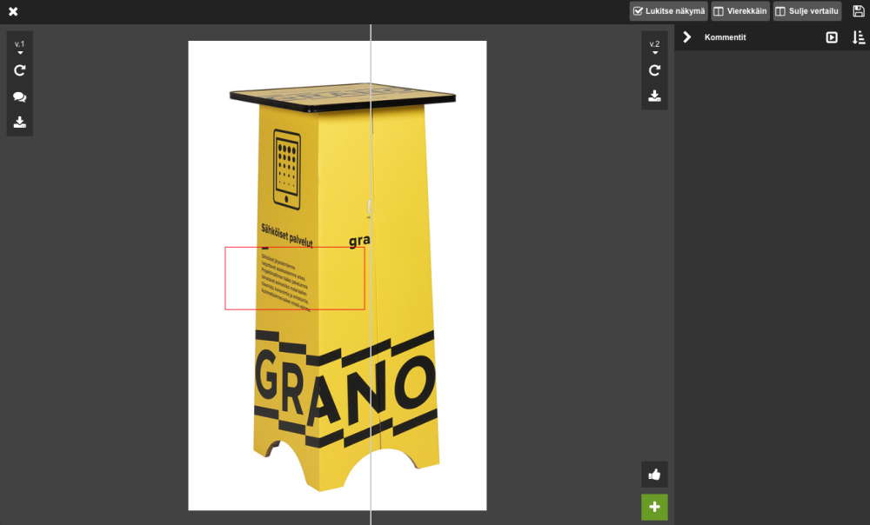Open the v.2 version dropdown
870x525 pixels.
pos(655,47)
